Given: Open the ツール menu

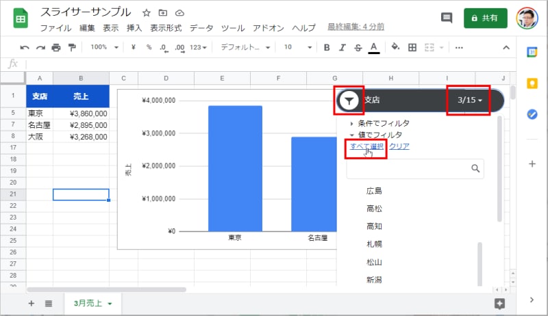Looking at the screenshot, I should pyautogui.click(x=233, y=27).
